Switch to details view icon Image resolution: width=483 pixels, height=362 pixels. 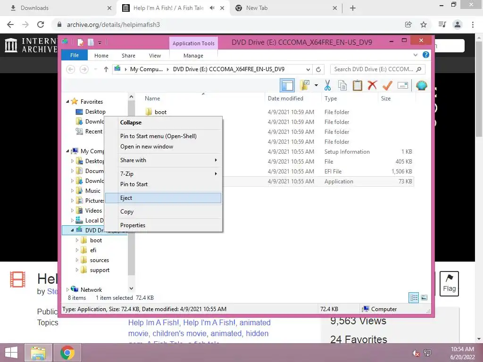[x=413, y=297]
